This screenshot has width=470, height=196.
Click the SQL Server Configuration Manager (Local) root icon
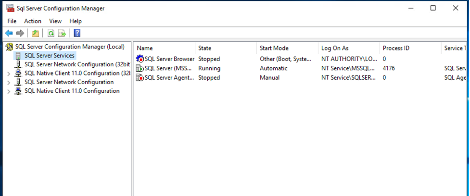click(10, 47)
